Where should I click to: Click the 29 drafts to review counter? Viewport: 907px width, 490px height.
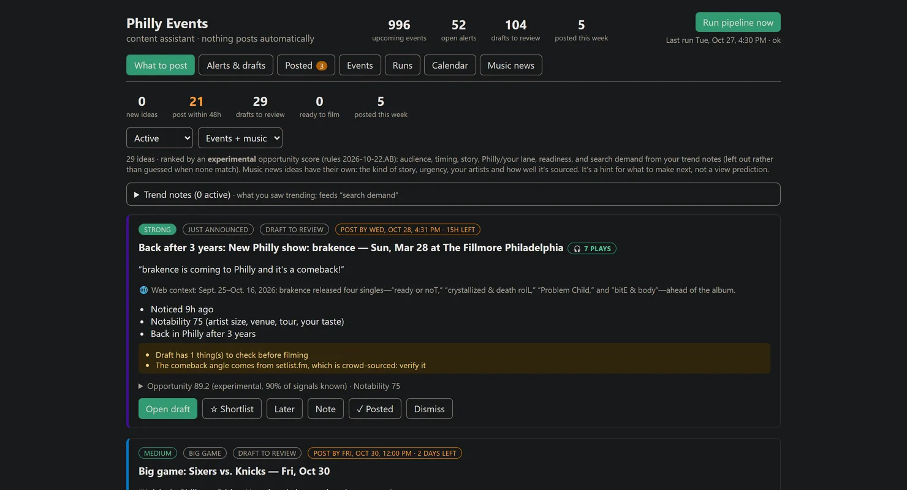[260, 107]
